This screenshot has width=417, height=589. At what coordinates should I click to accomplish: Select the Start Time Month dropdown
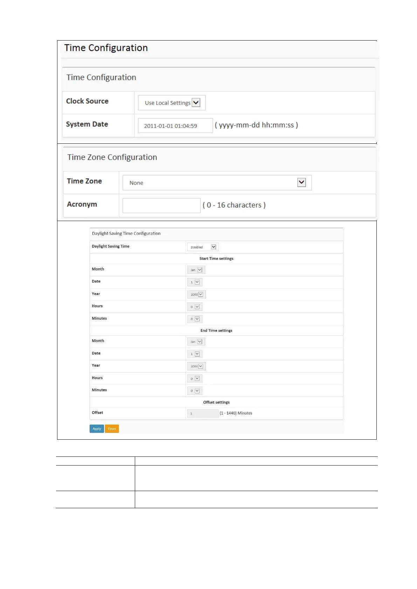point(196,270)
